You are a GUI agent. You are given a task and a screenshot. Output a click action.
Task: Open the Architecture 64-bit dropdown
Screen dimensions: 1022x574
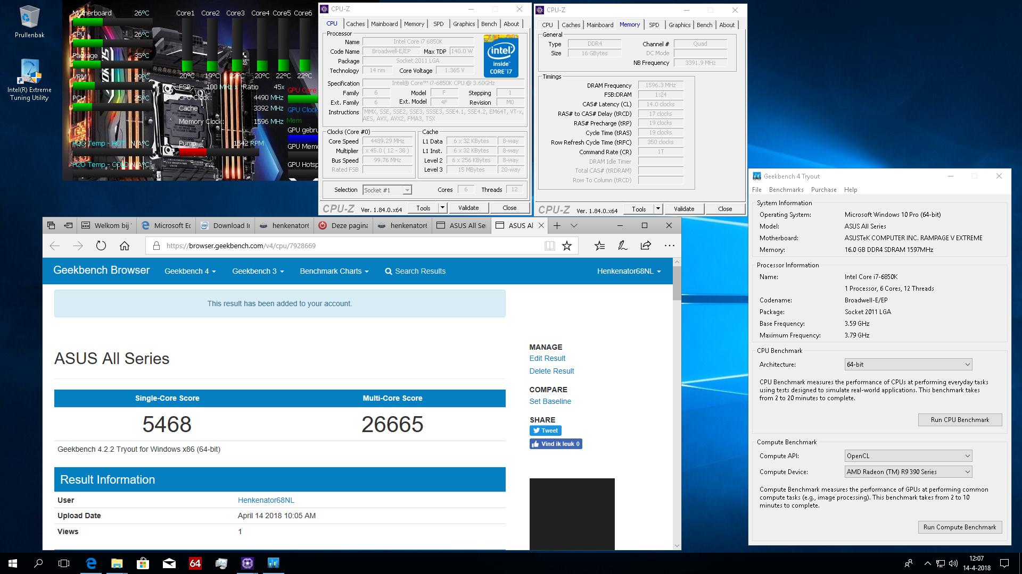click(x=908, y=365)
